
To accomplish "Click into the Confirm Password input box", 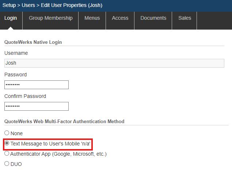I will tap(37, 106).
